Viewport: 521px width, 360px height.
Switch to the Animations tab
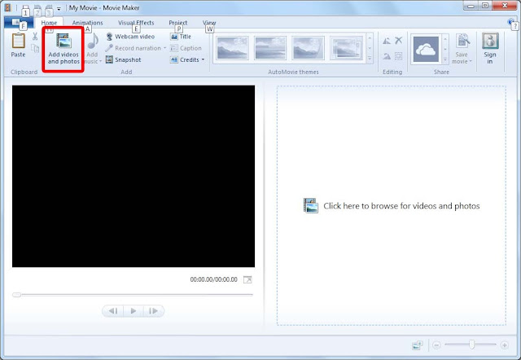click(87, 23)
